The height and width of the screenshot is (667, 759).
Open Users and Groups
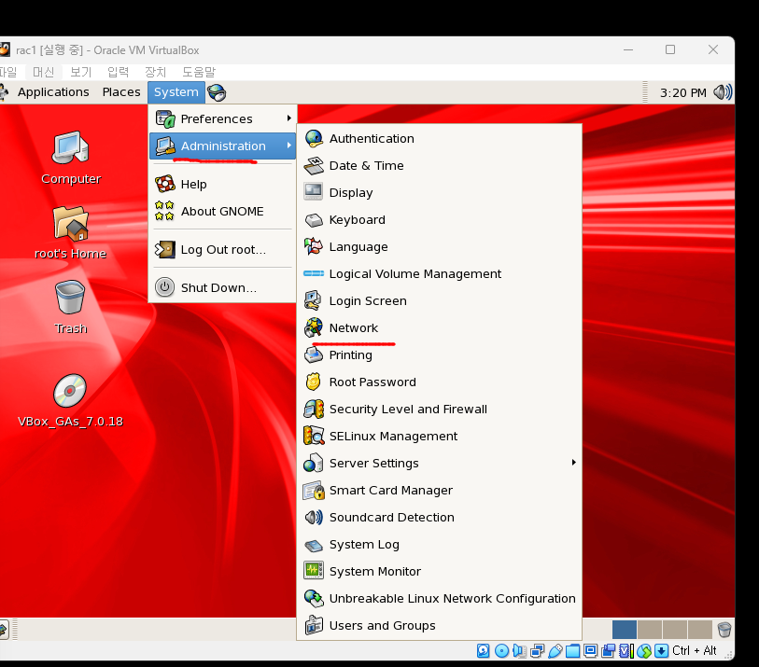439,626
